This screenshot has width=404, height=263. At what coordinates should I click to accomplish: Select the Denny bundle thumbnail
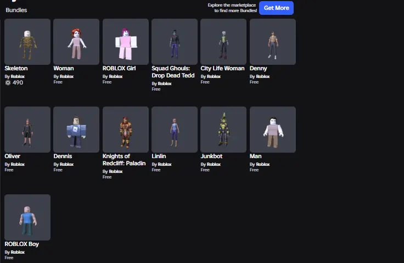click(x=272, y=42)
